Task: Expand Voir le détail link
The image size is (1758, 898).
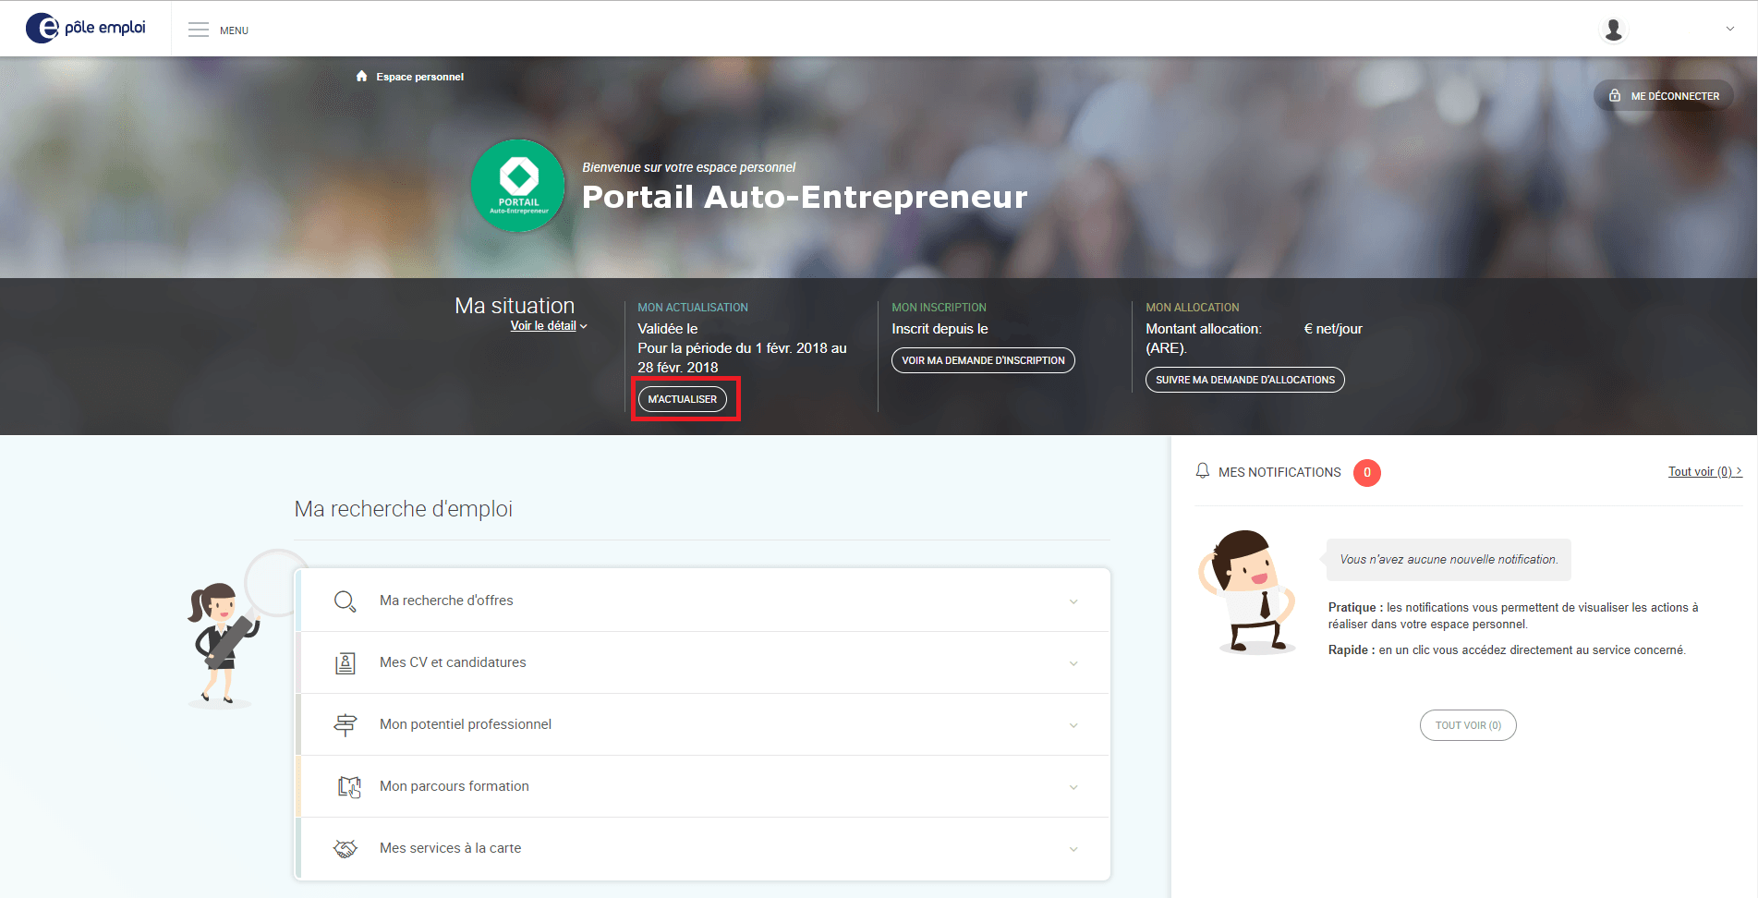Action: (549, 326)
